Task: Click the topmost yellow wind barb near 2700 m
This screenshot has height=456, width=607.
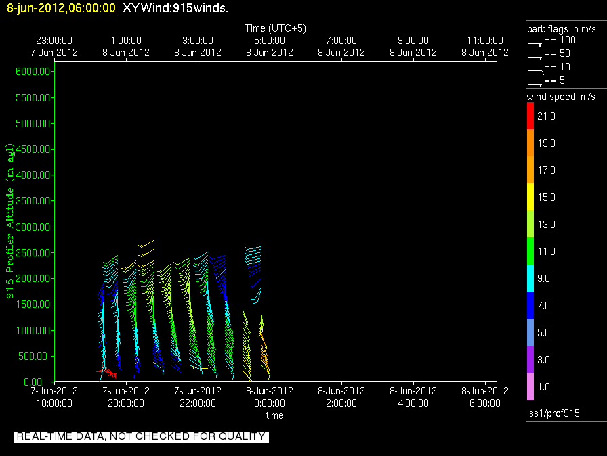Action: click(x=146, y=244)
